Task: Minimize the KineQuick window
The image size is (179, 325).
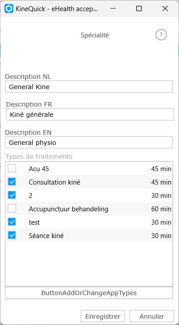Action: tap(113, 8)
